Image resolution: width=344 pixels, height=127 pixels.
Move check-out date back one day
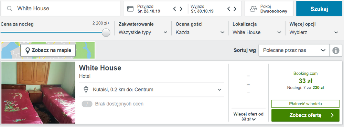(229, 9)
